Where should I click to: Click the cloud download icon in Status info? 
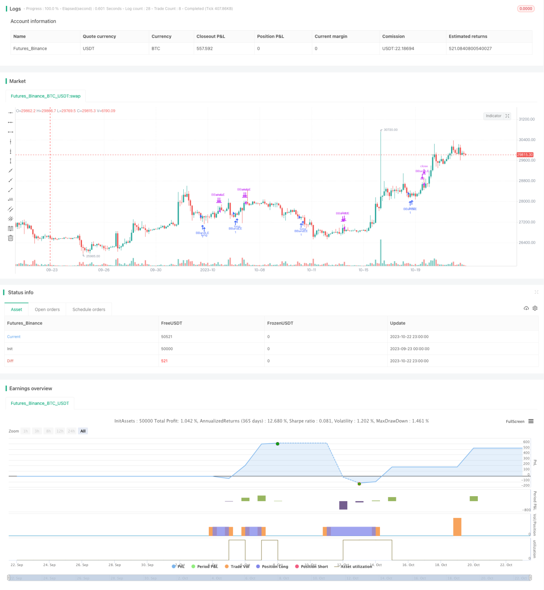coord(526,308)
